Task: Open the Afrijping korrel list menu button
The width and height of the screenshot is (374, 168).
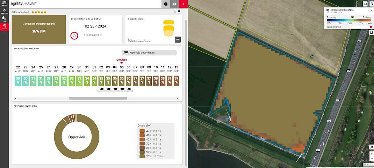Action: [178, 39]
